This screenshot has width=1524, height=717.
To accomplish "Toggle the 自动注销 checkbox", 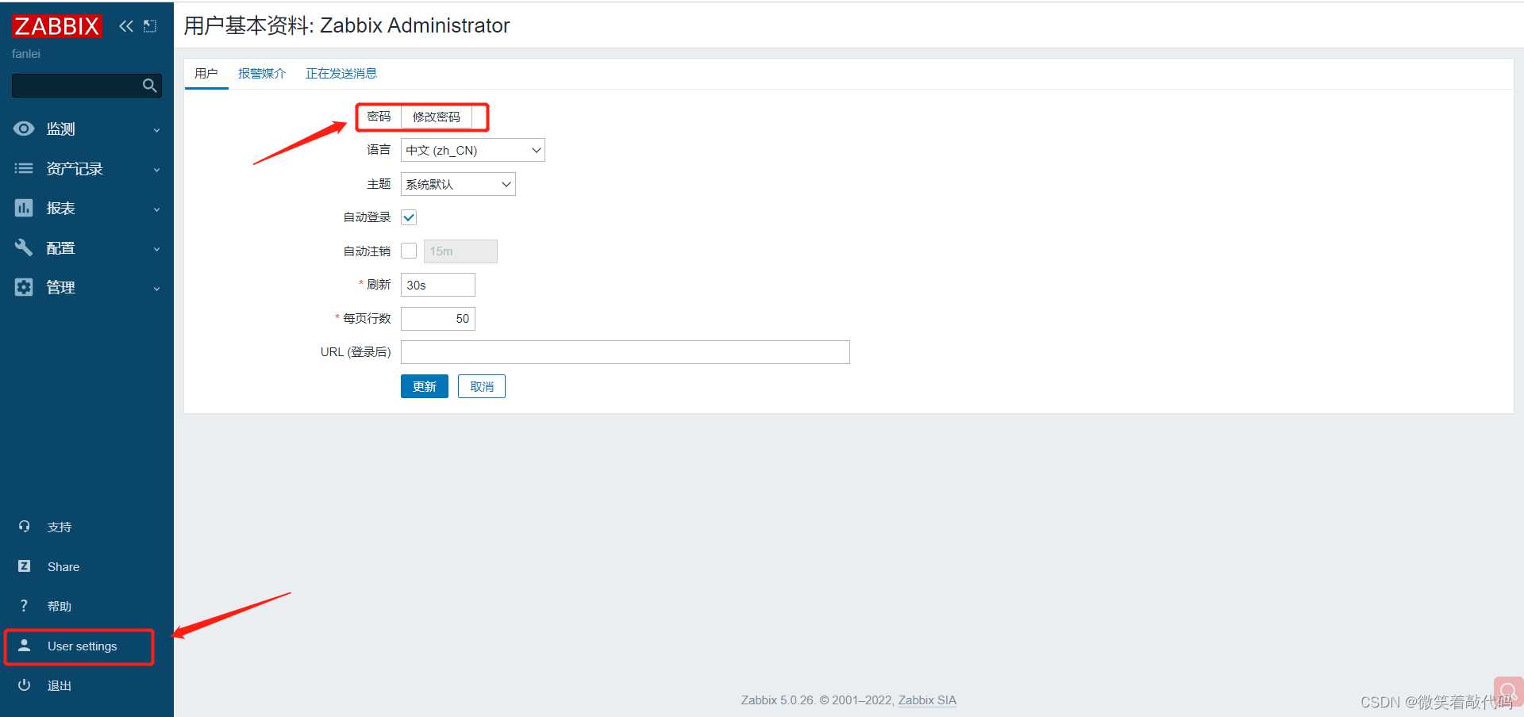I will (x=409, y=251).
